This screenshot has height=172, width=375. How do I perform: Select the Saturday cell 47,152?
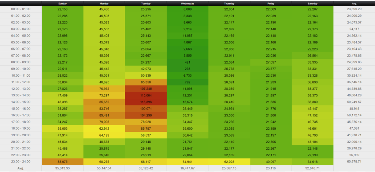(x=313, y=115)
